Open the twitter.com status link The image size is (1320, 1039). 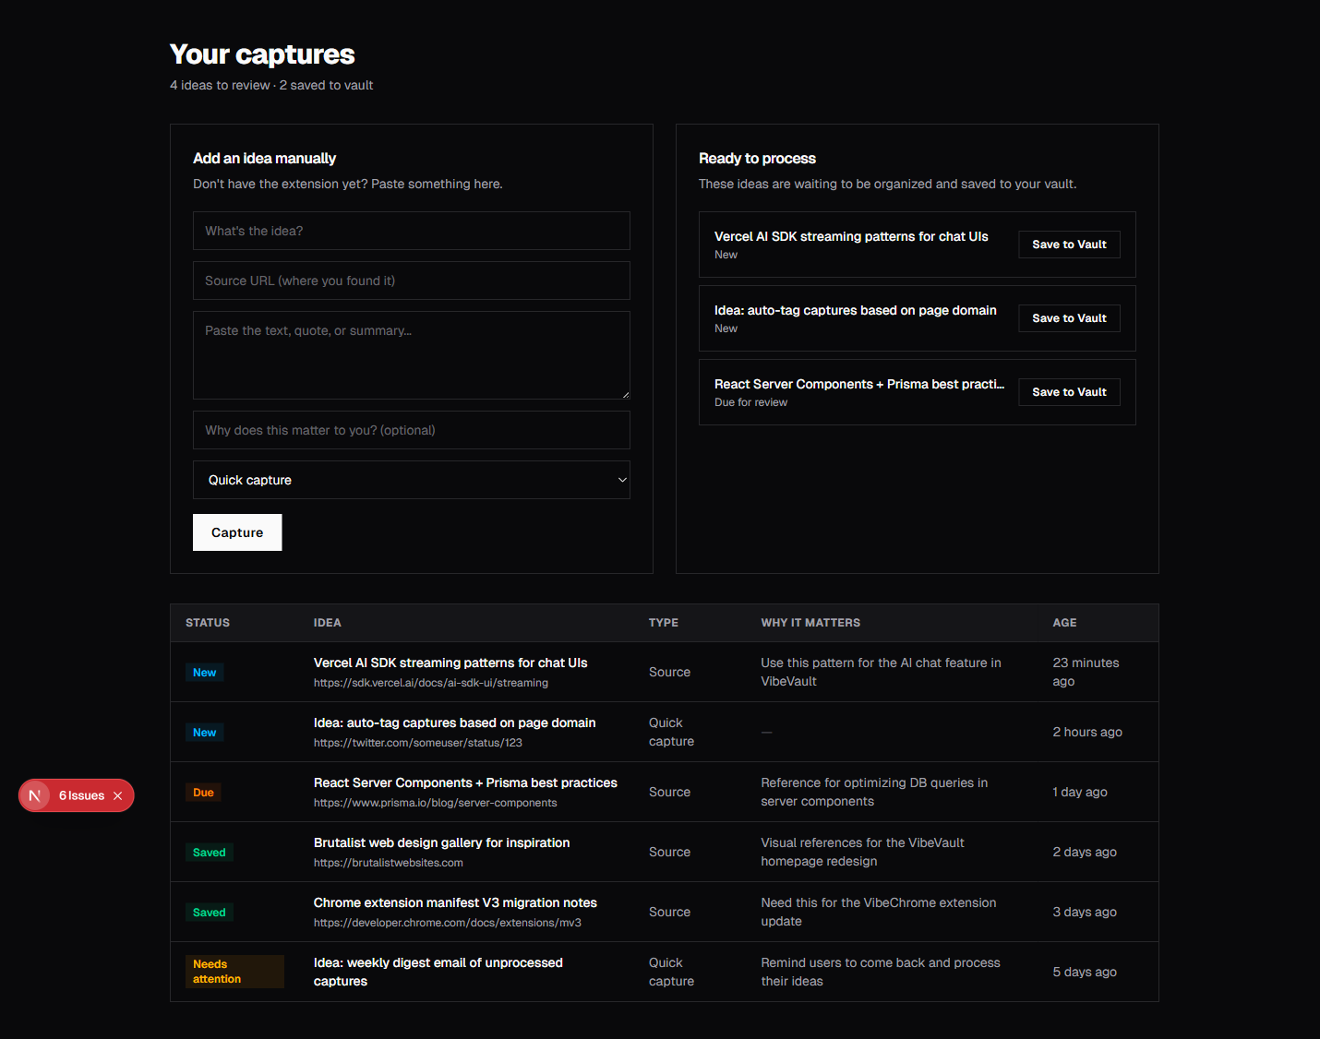[x=417, y=743]
